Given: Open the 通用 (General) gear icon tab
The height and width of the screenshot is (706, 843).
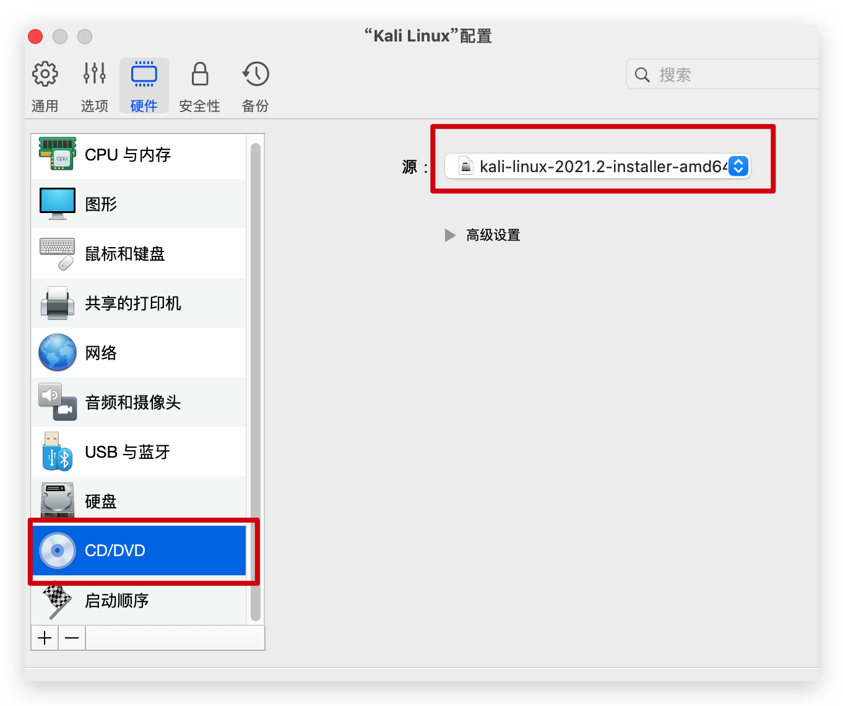Looking at the screenshot, I should point(45,85).
